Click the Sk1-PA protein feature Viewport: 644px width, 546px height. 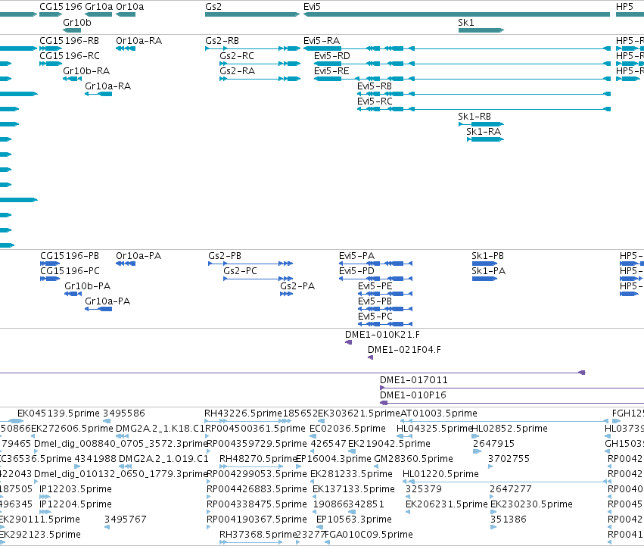[x=484, y=279]
